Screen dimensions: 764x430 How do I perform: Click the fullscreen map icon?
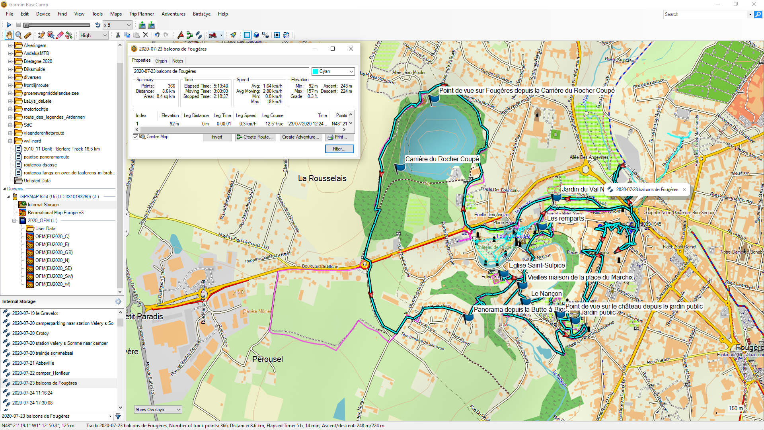(x=277, y=35)
